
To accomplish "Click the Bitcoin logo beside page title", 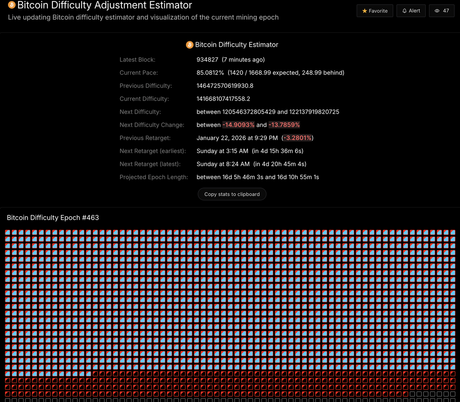I will click(x=12, y=5).
